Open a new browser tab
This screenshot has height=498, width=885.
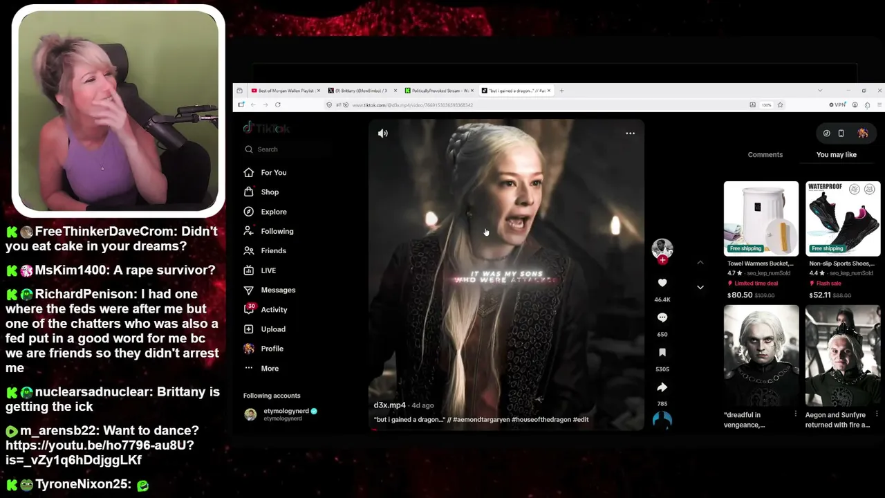tap(561, 91)
